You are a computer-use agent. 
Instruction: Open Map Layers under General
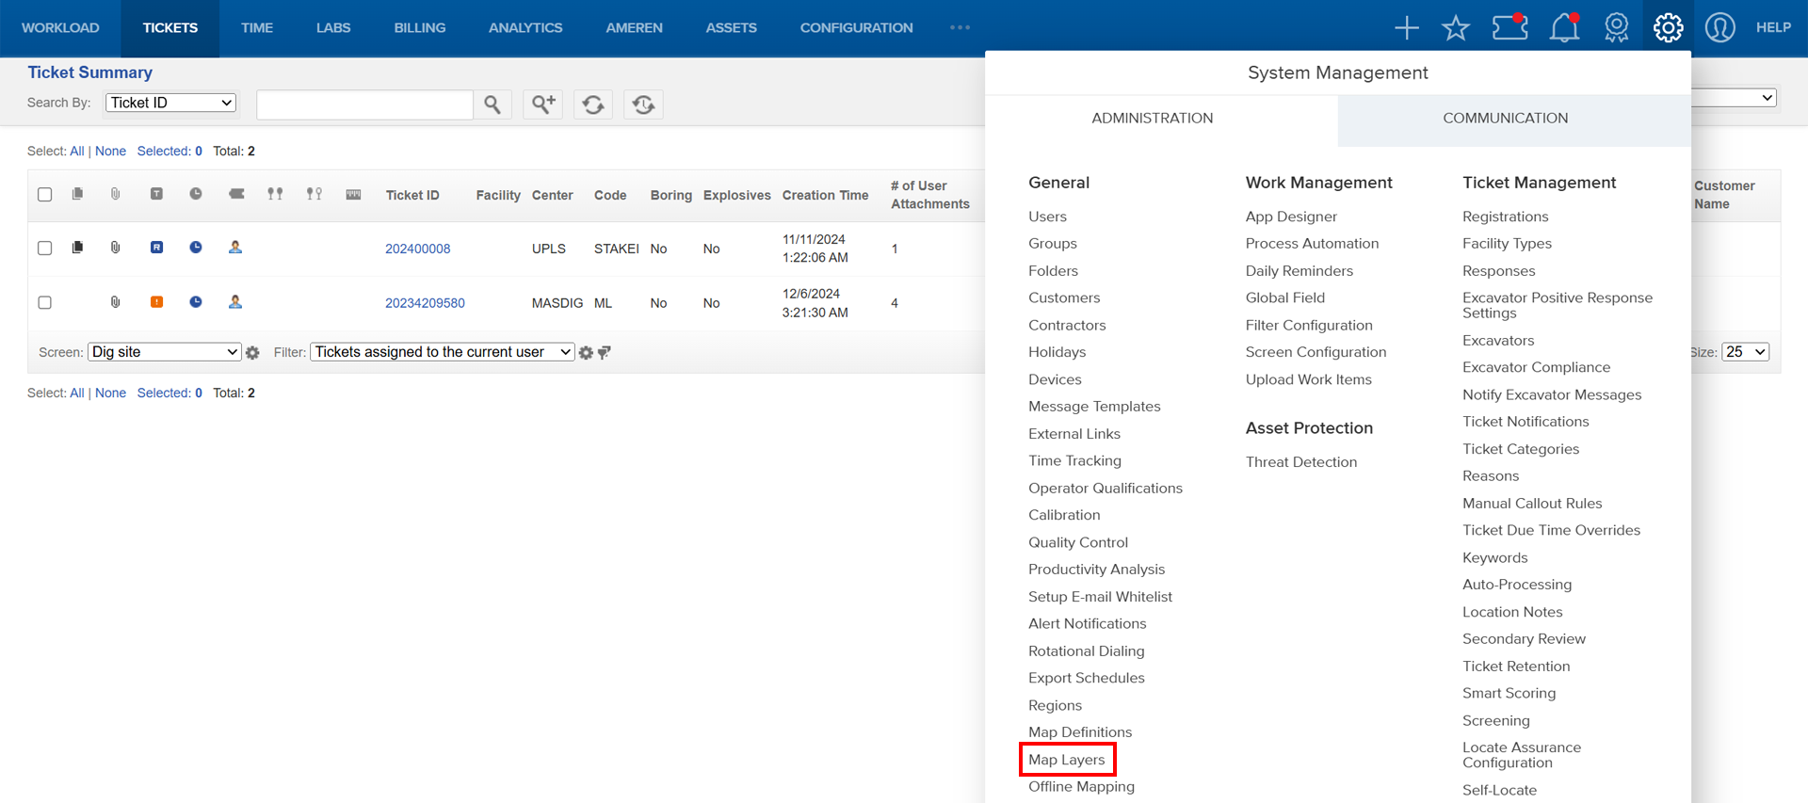(1067, 760)
